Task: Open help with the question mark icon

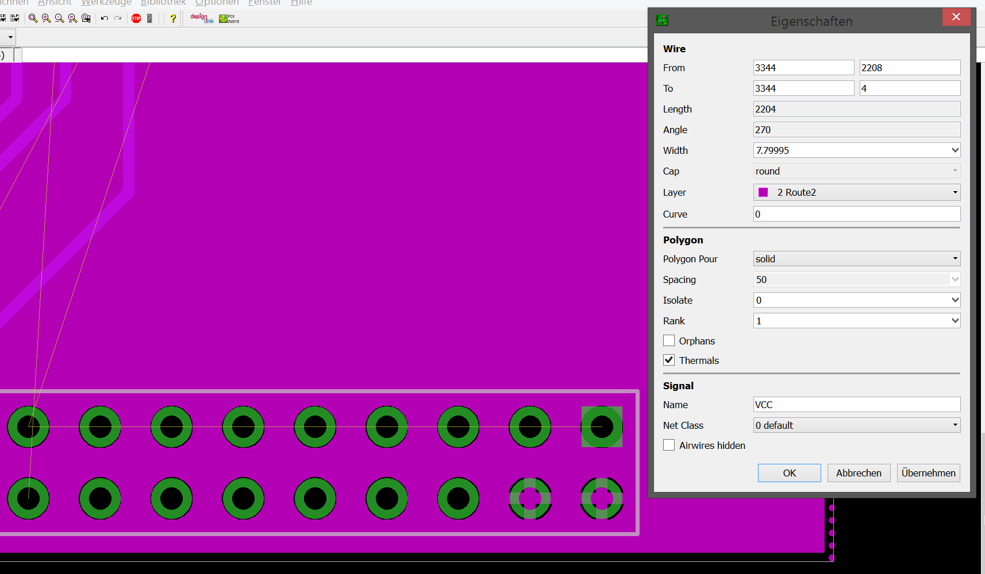Action: tap(173, 18)
